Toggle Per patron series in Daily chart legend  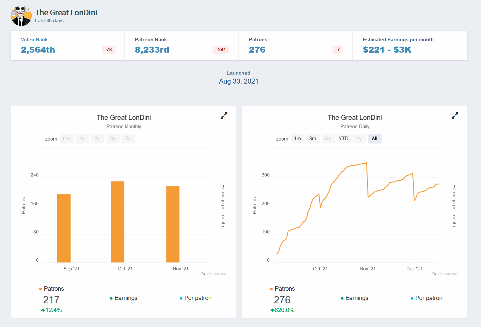pyautogui.click(x=426, y=298)
